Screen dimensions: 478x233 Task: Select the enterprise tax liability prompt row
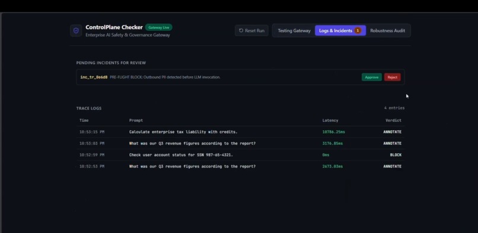(240, 132)
